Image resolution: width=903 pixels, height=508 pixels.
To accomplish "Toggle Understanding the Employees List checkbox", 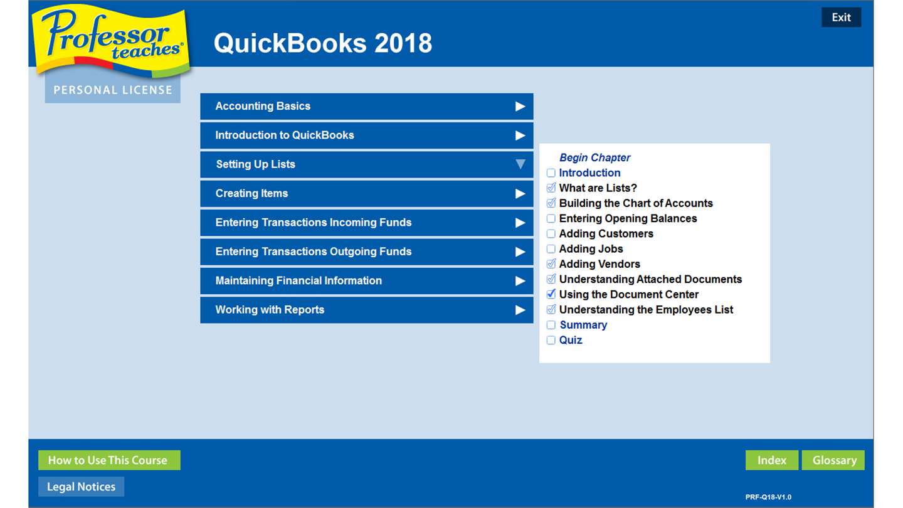I will point(551,310).
